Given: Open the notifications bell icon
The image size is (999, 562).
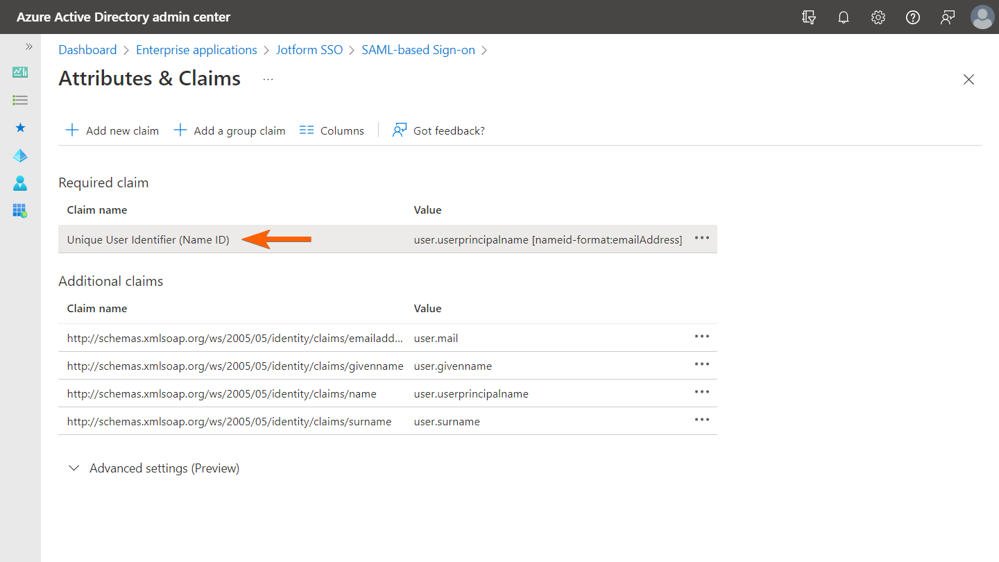Looking at the screenshot, I should (x=844, y=17).
